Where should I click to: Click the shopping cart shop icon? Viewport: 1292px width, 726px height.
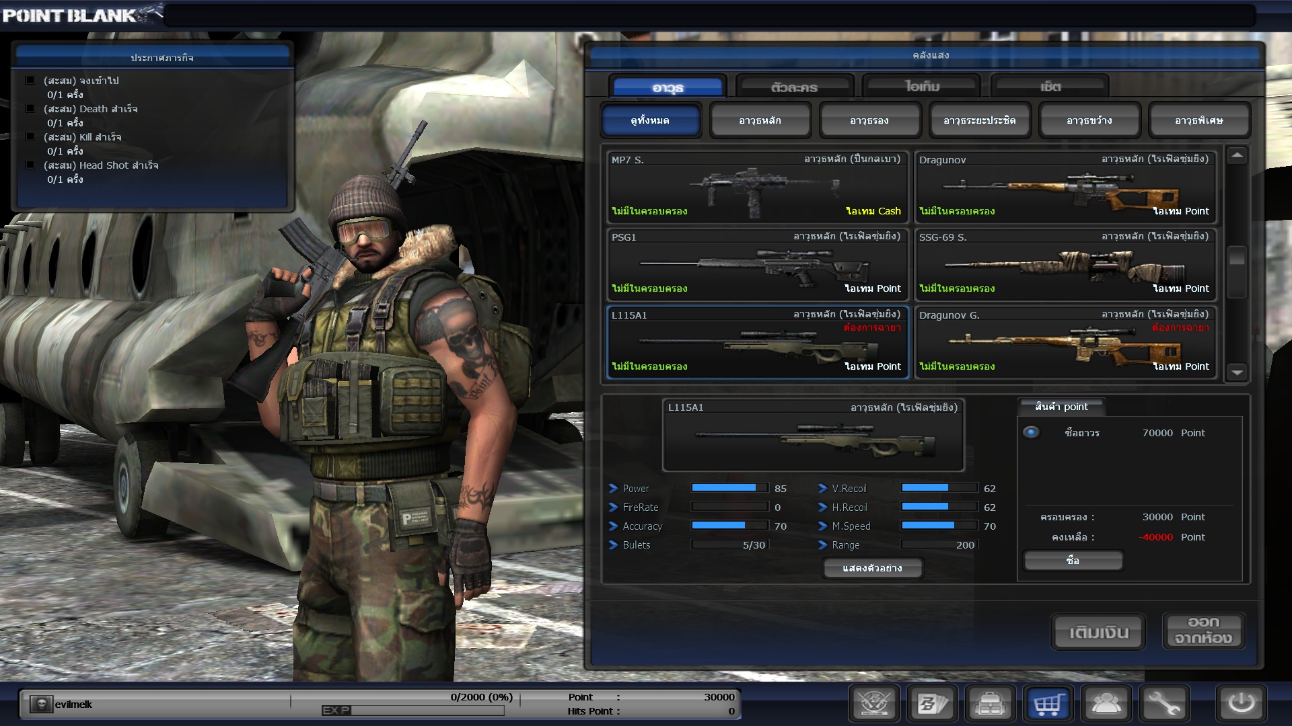point(1048,704)
